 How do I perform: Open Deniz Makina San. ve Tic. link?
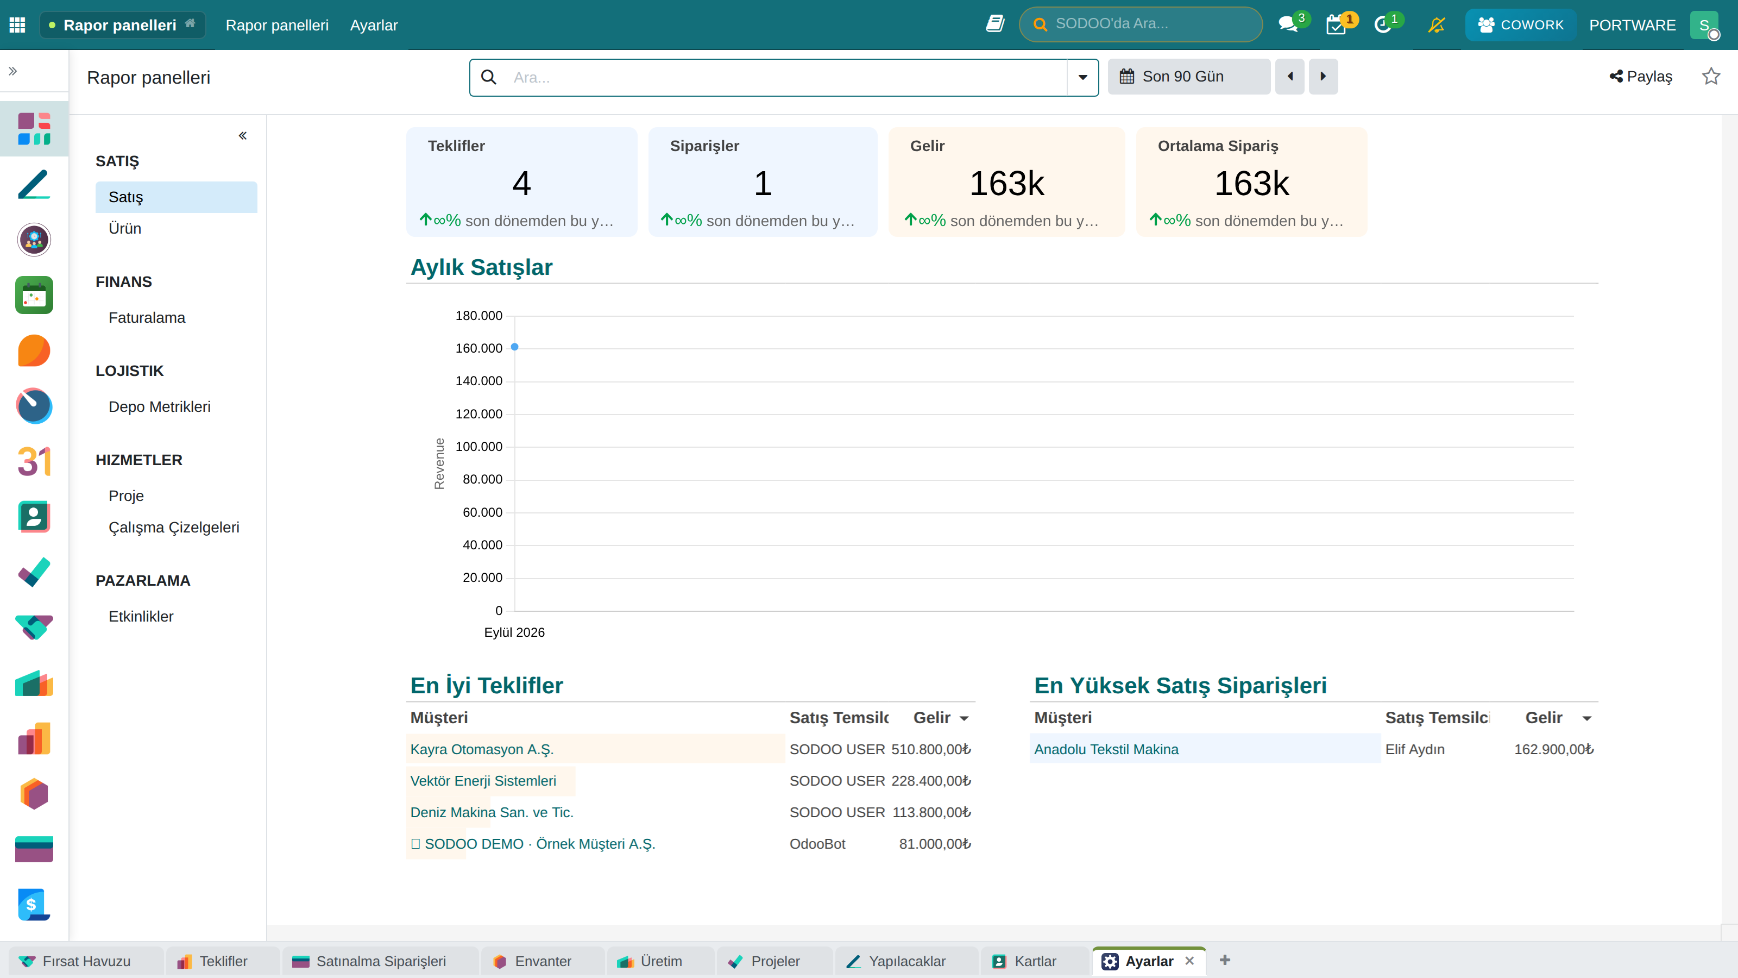pyautogui.click(x=492, y=812)
